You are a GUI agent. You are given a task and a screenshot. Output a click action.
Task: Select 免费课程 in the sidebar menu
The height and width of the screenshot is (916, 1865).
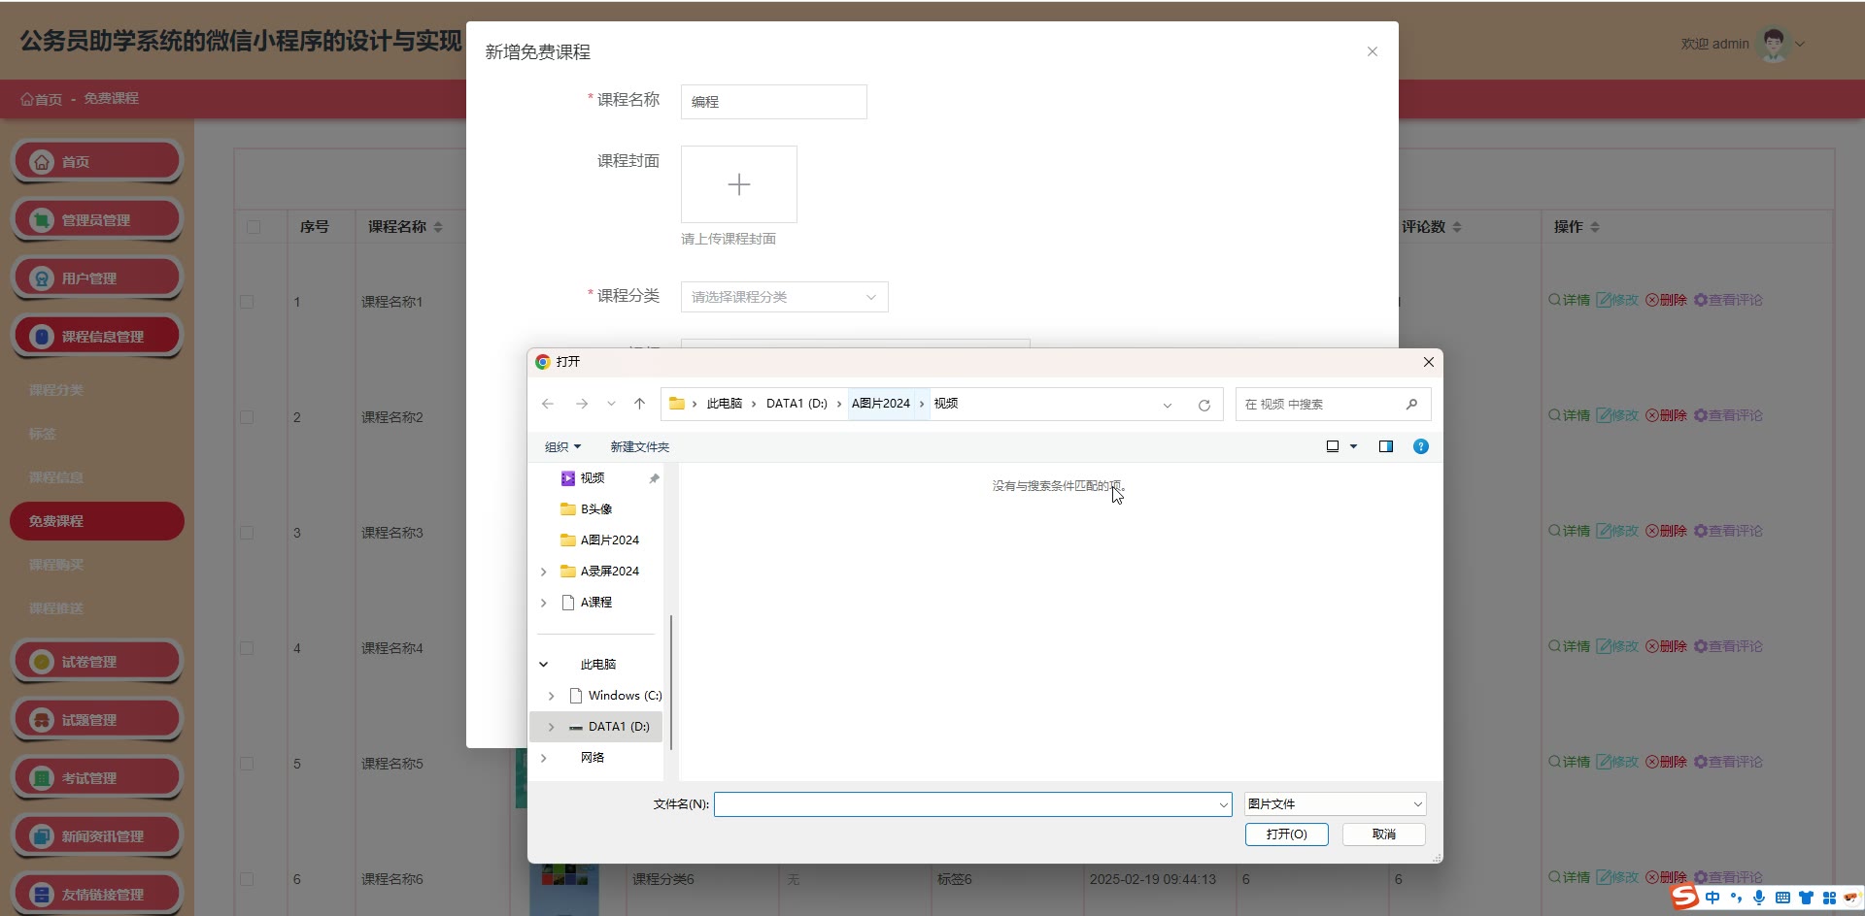tap(96, 521)
